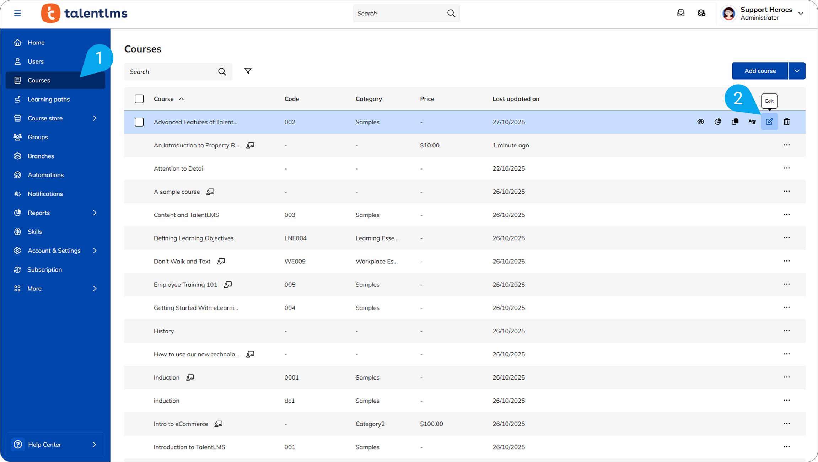Toggle the hamburger menu icon
The image size is (818, 462).
(x=17, y=13)
